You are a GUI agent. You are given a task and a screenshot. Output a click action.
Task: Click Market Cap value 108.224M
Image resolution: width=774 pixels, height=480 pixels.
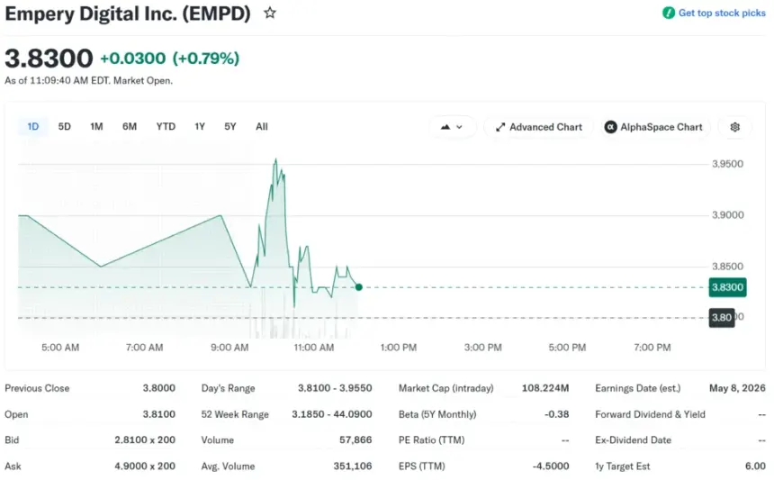[545, 388]
